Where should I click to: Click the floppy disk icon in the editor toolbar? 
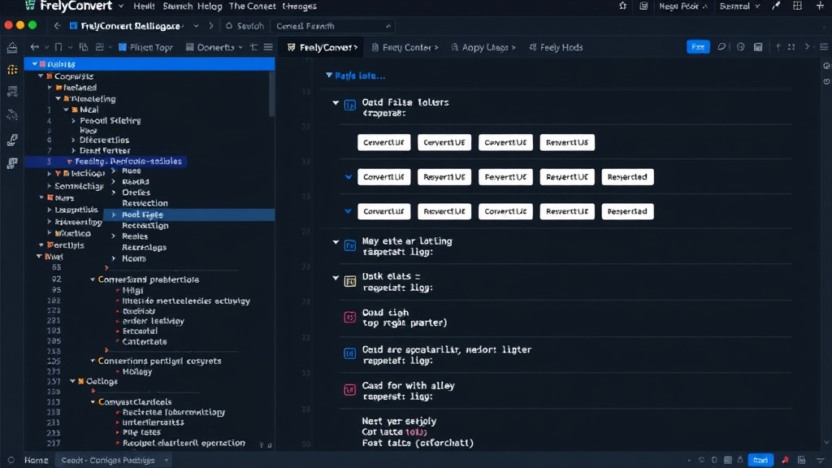click(758, 46)
